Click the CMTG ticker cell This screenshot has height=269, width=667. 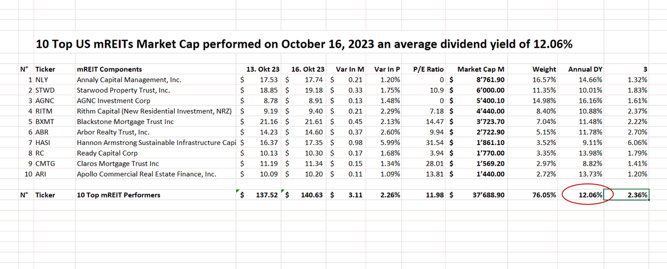(44, 164)
